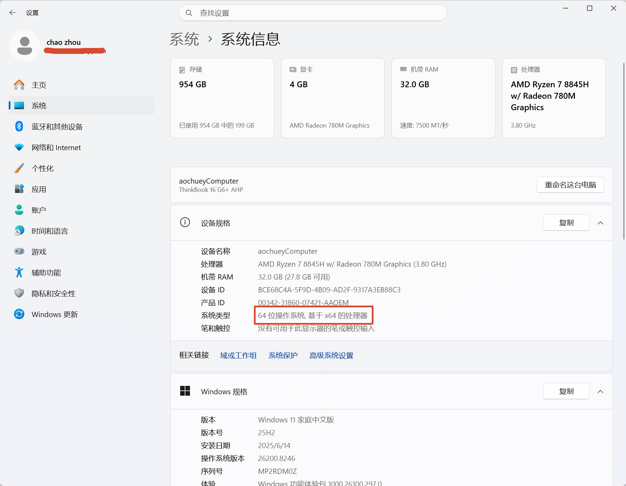Click the Windows 11 家庭中文版 edition text
The width and height of the screenshot is (626, 486).
[x=296, y=420]
